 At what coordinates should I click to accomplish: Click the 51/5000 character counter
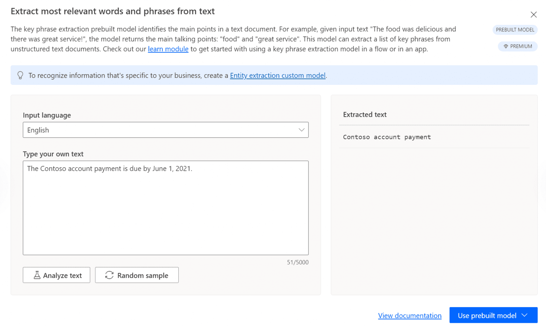pos(298,262)
